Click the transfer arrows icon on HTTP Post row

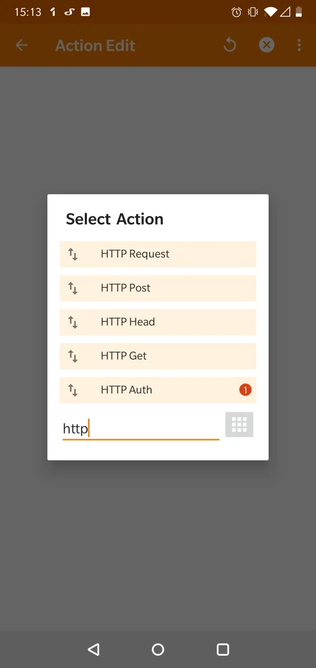[x=73, y=288]
